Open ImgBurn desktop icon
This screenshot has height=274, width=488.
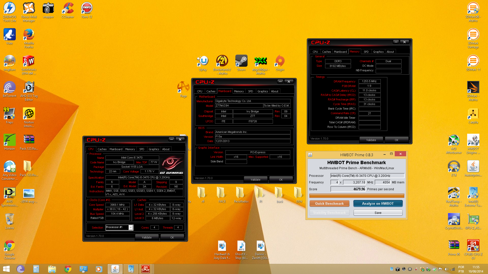click(x=9, y=63)
